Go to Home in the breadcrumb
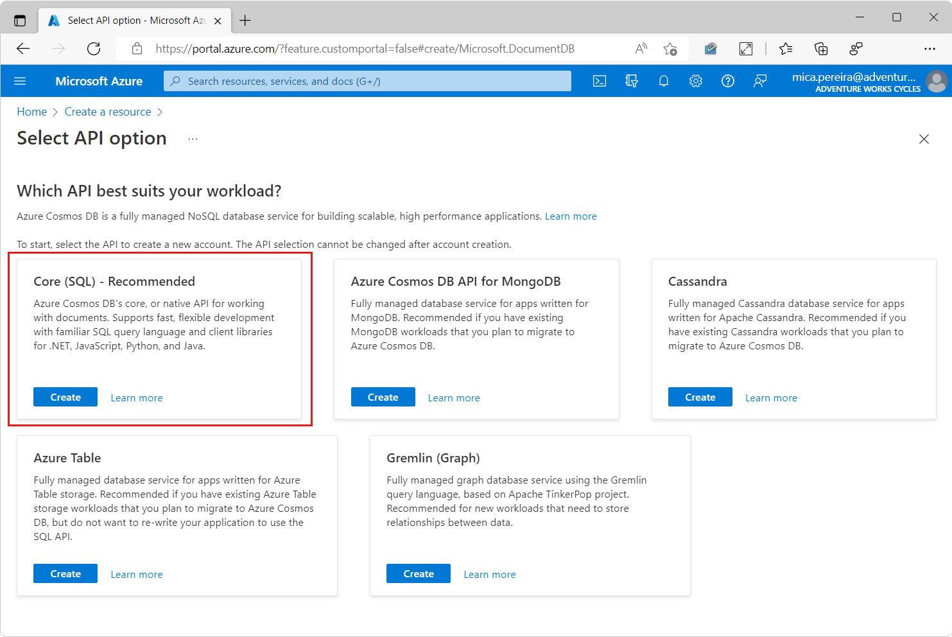The width and height of the screenshot is (952, 637). (x=32, y=112)
